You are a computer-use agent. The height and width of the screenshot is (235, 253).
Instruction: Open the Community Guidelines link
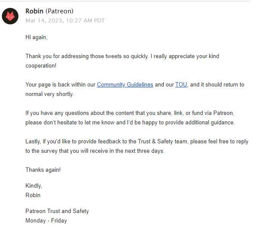[125, 85]
